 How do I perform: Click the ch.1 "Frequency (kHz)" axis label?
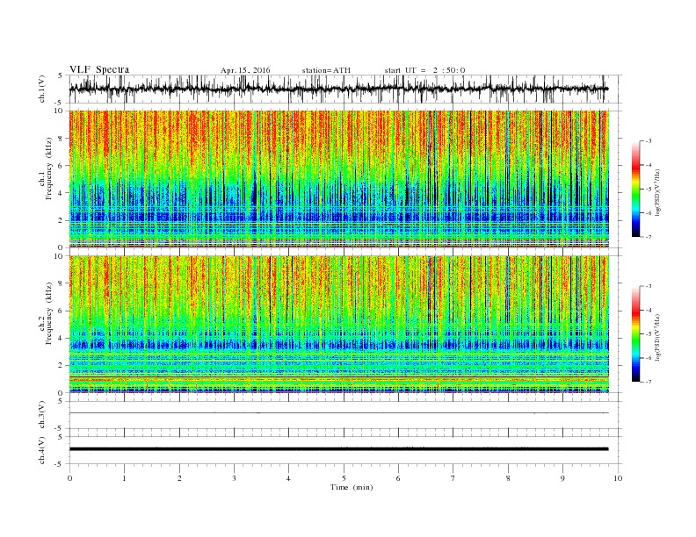(49, 168)
